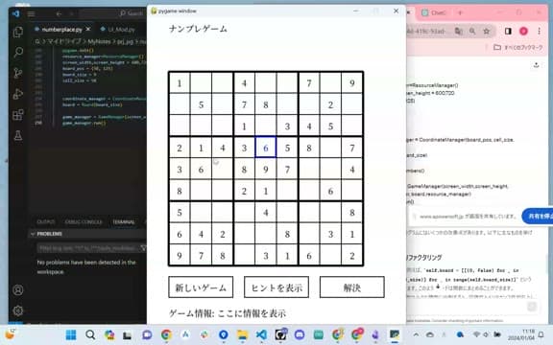
Task: Click the VS Code command search box
Action: click(x=112, y=13)
